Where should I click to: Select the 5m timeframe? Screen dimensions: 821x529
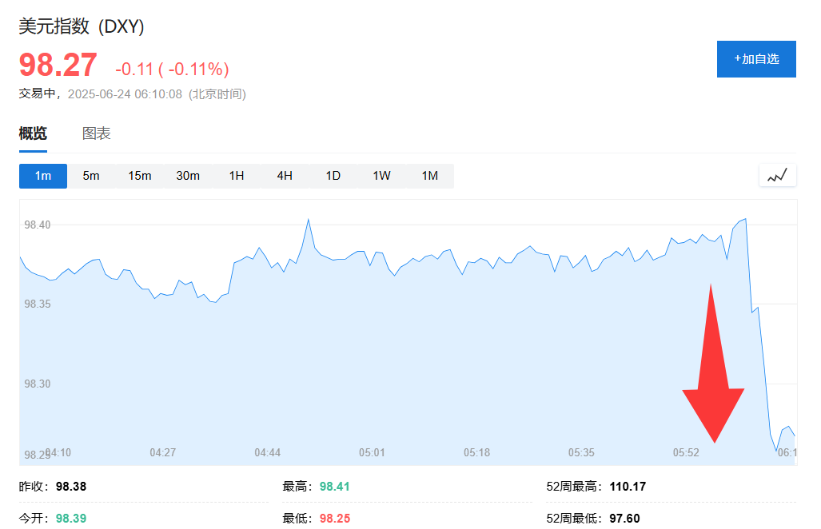pos(91,176)
